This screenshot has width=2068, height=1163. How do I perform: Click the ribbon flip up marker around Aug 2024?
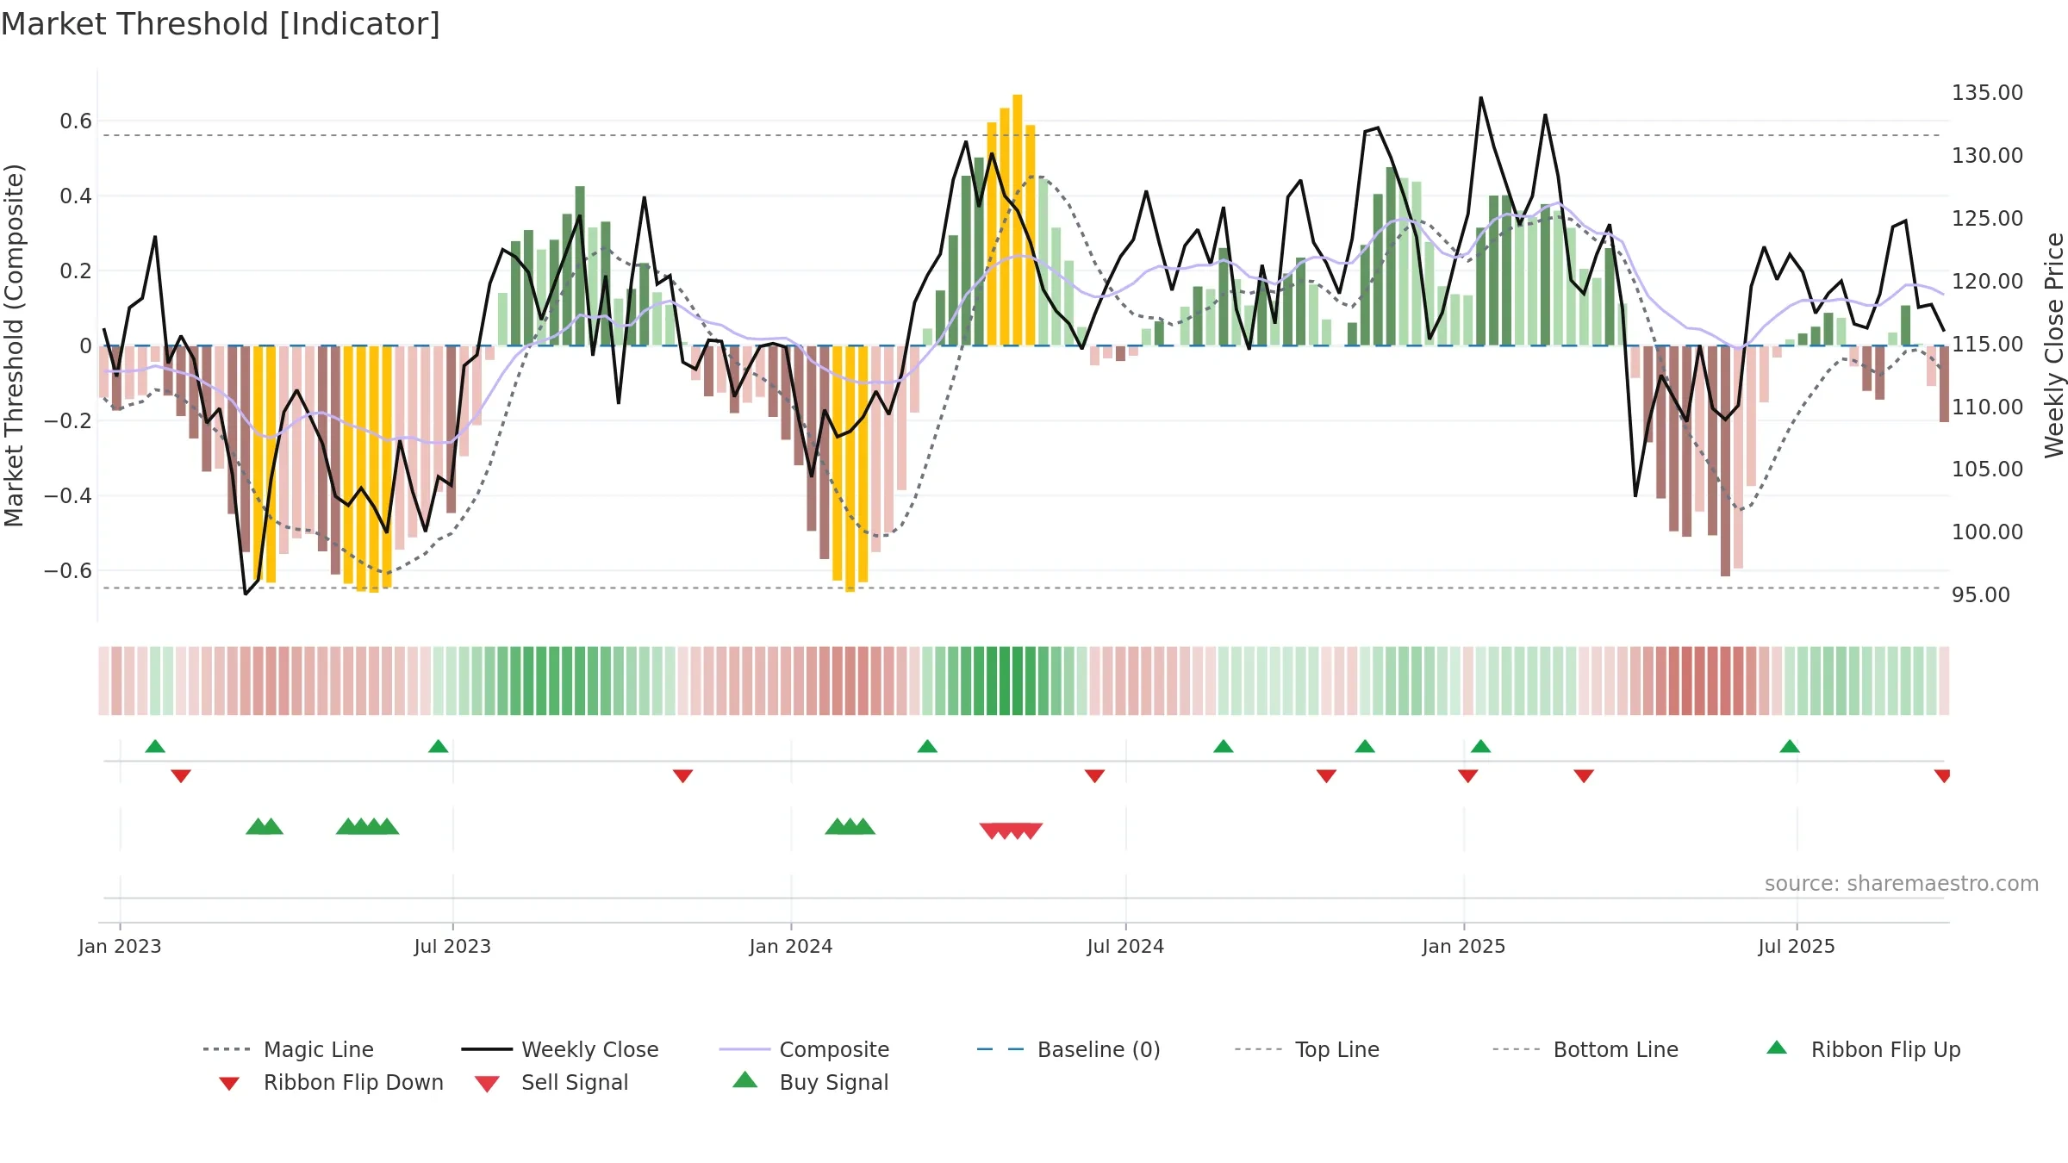[x=1224, y=746]
